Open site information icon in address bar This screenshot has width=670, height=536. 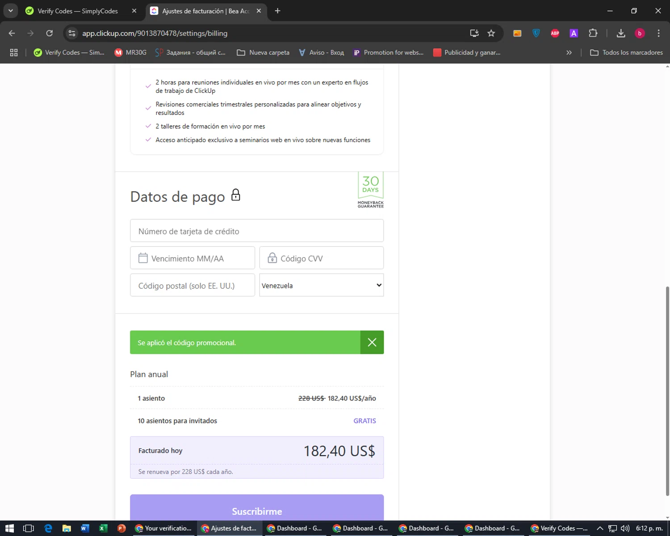pos(72,33)
